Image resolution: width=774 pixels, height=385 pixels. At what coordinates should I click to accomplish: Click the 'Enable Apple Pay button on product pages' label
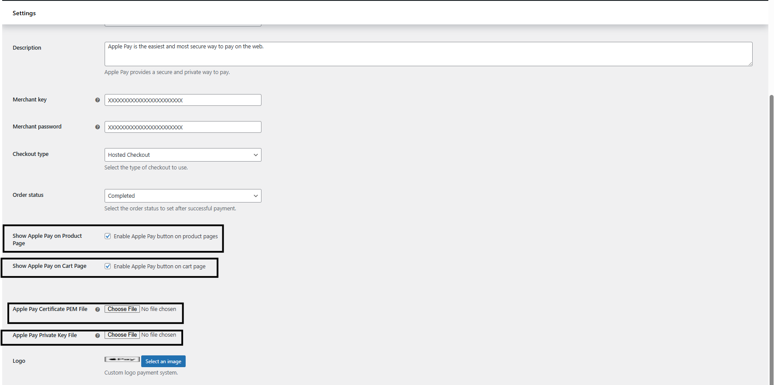pyautogui.click(x=166, y=236)
